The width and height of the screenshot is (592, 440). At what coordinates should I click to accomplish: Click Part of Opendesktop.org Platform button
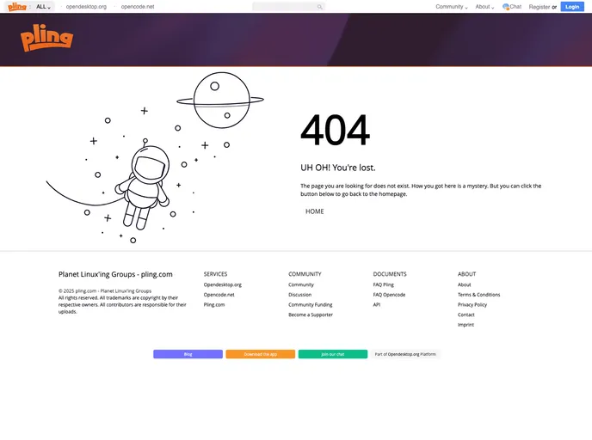pos(405,354)
